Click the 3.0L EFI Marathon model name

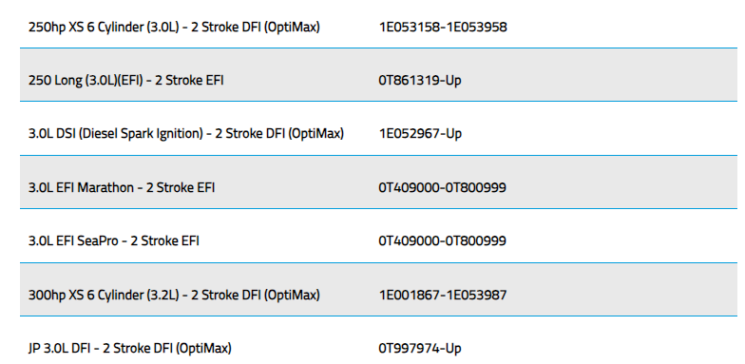coord(122,188)
